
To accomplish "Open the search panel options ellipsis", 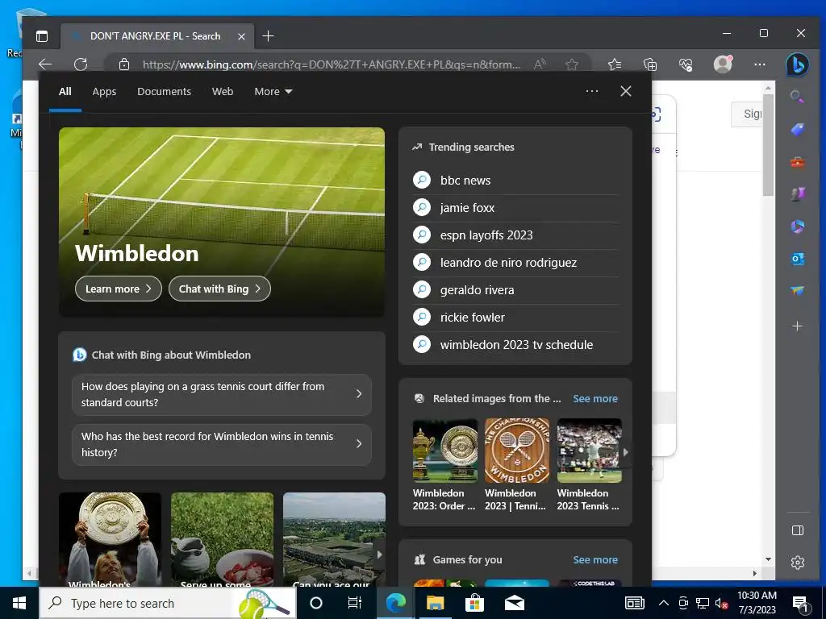I will point(592,91).
